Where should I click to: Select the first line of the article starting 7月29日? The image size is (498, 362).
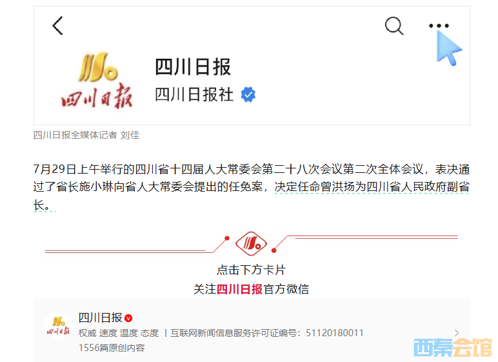coord(252,169)
